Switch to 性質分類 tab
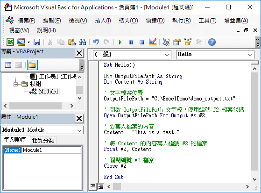 (43, 140)
